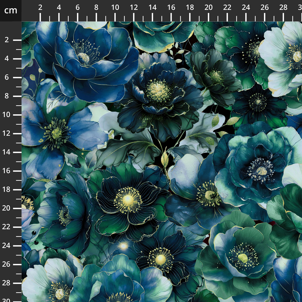
Task: Click the dark line-art flower's glowing yellow center
Action: [x=128, y=200]
